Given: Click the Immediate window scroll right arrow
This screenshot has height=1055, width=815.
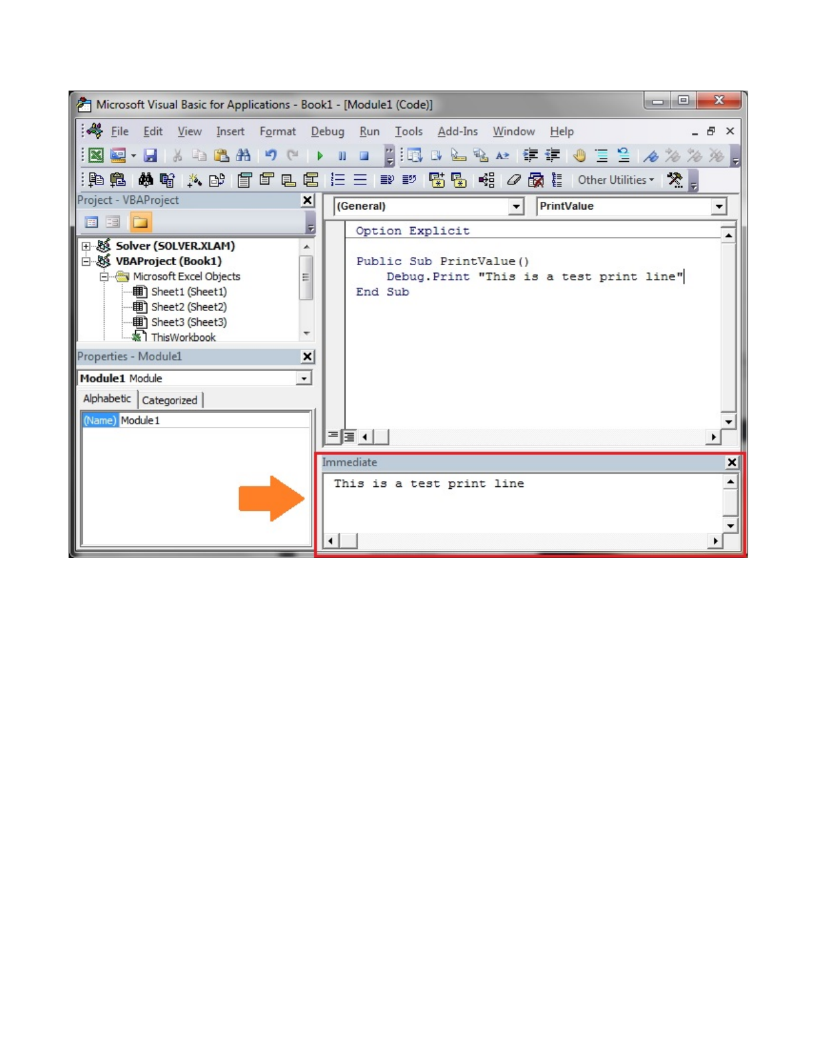Looking at the screenshot, I should click(715, 541).
